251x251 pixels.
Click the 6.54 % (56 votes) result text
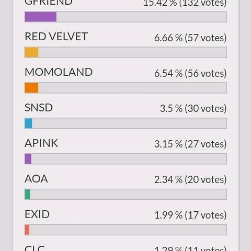pos(190,73)
